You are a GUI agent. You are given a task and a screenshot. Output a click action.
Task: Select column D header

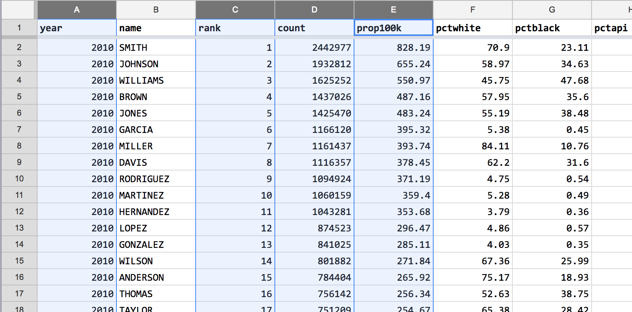pyautogui.click(x=314, y=9)
